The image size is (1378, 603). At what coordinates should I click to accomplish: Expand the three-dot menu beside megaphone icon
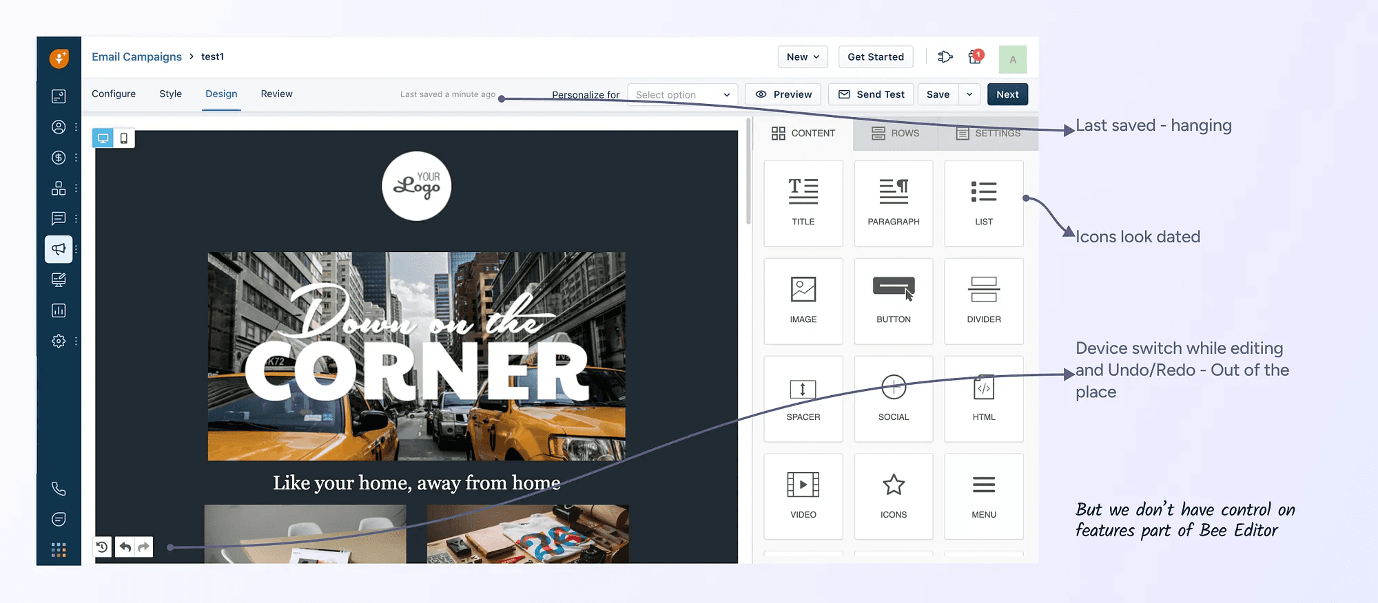[x=76, y=249]
